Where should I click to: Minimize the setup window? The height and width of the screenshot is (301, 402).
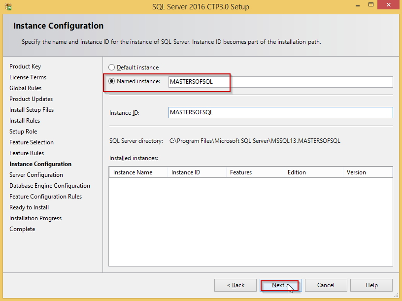click(358, 5)
